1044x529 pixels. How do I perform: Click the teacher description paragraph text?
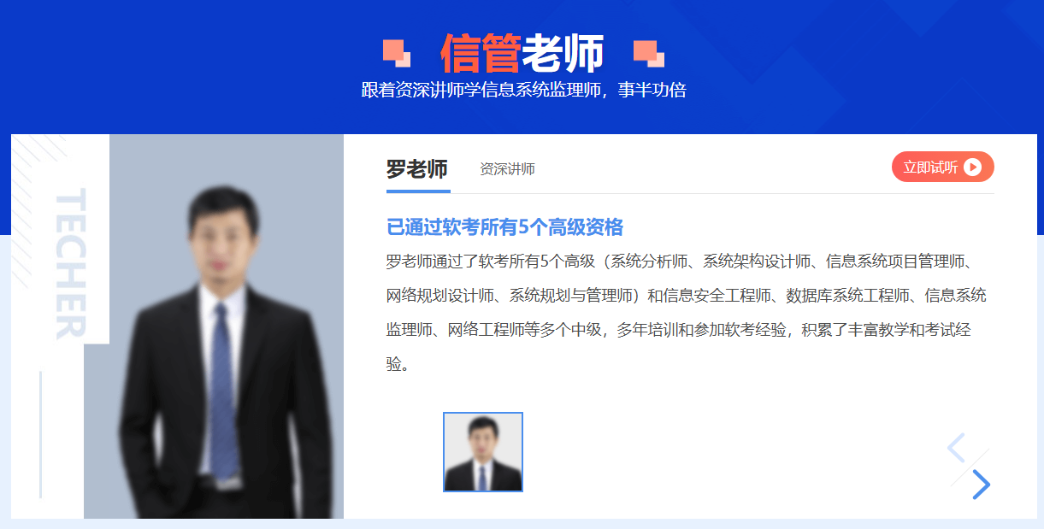[x=686, y=313]
